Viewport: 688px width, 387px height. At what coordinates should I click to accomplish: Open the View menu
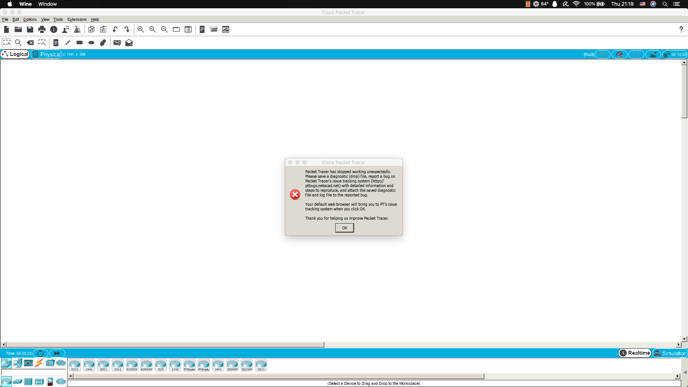coord(45,19)
